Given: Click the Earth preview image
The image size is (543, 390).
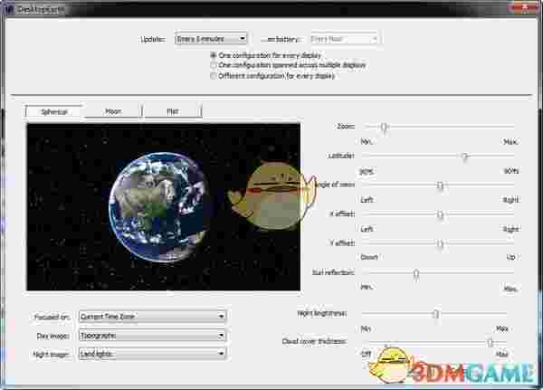Looking at the screenshot, I should coord(164,207).
